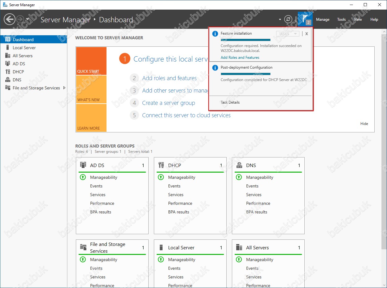Open the dropdown arrow beside the refresh button

tap(280, 19)
